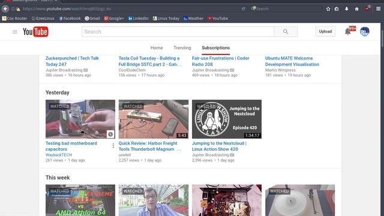Open the browser downloads arrow
Viewport: 384px width, 216px height.
pos(347,9)
